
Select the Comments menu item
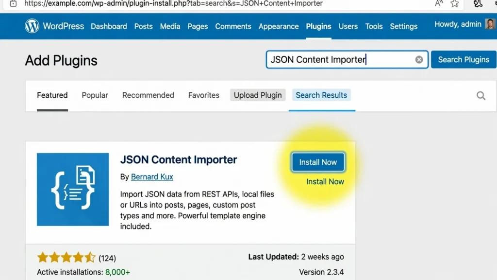pyautogui.click(x=233, y=26)
